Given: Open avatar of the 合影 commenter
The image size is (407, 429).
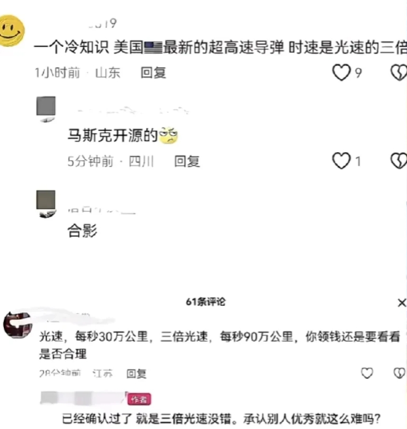Looking at the screenshot, I should coord(46,203).
